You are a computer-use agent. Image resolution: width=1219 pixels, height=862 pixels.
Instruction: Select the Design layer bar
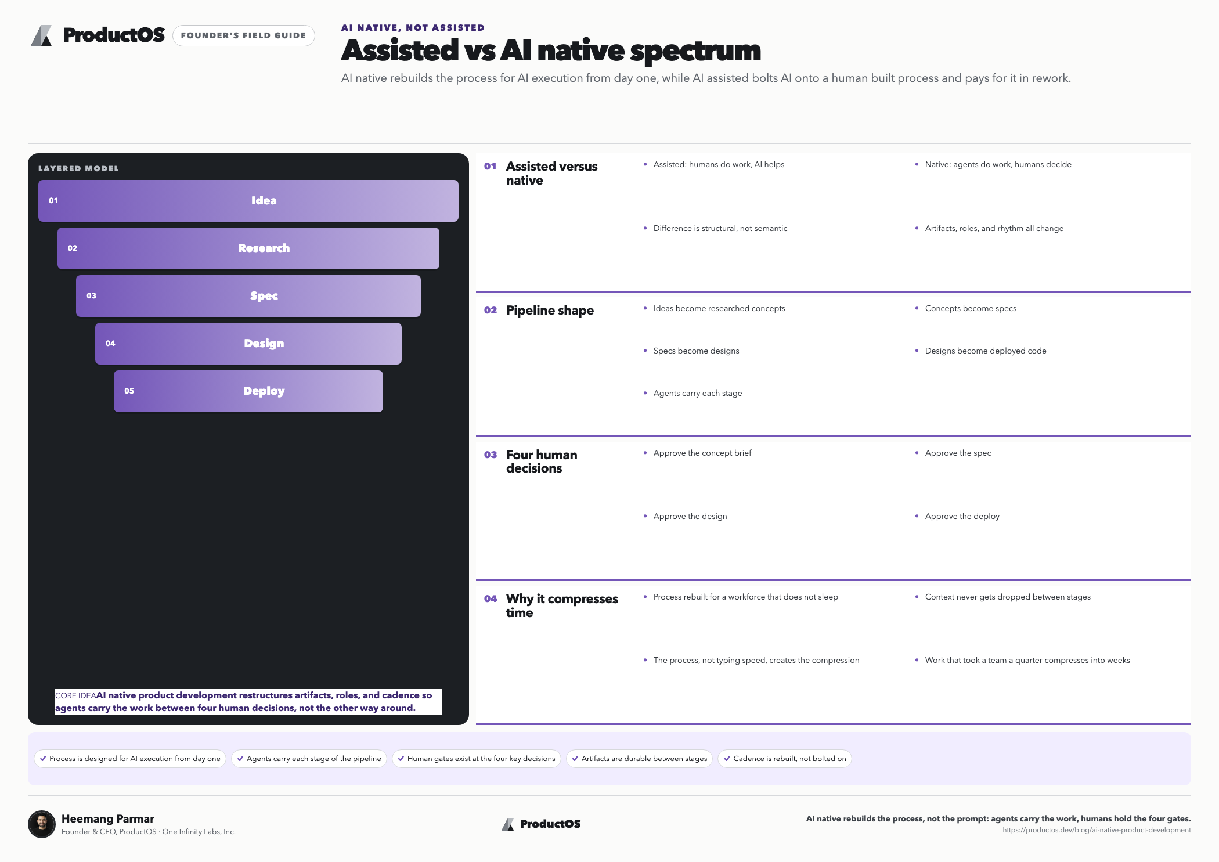tap(248, 344)
